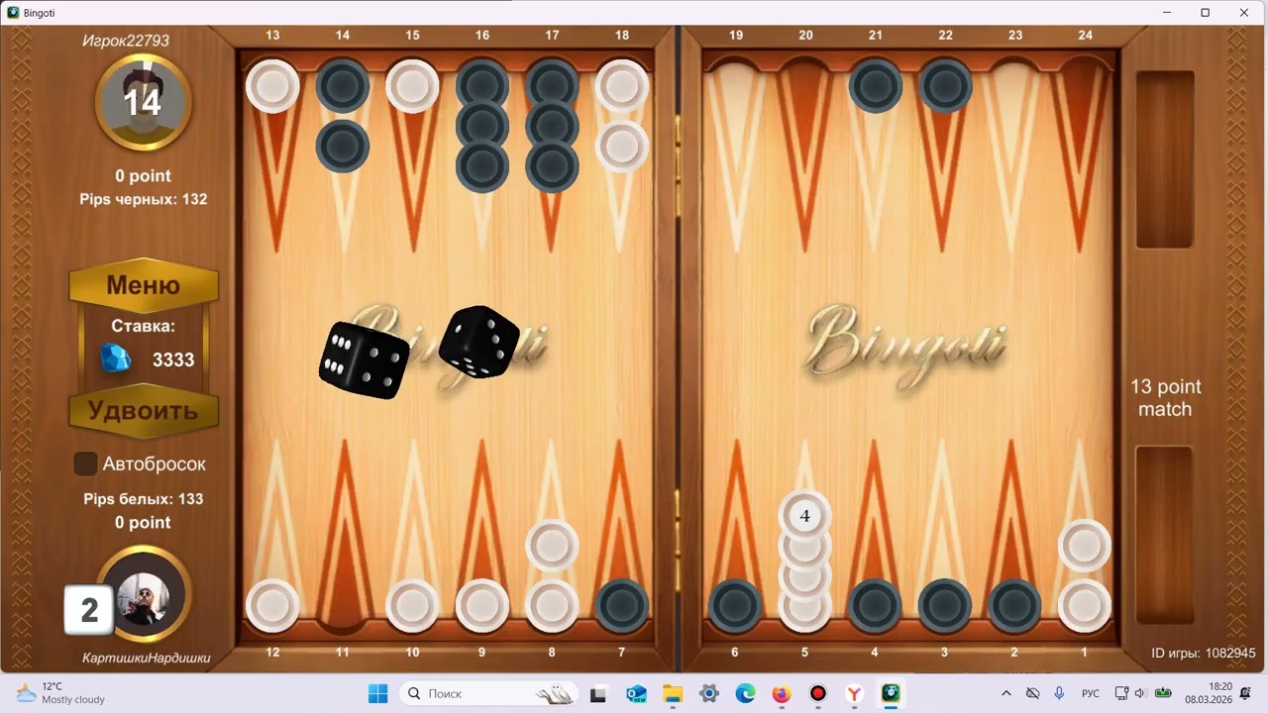Viewport: 1268px width, 713px height.
Task: Open the Меню button
Action: (x=144, y=286)
